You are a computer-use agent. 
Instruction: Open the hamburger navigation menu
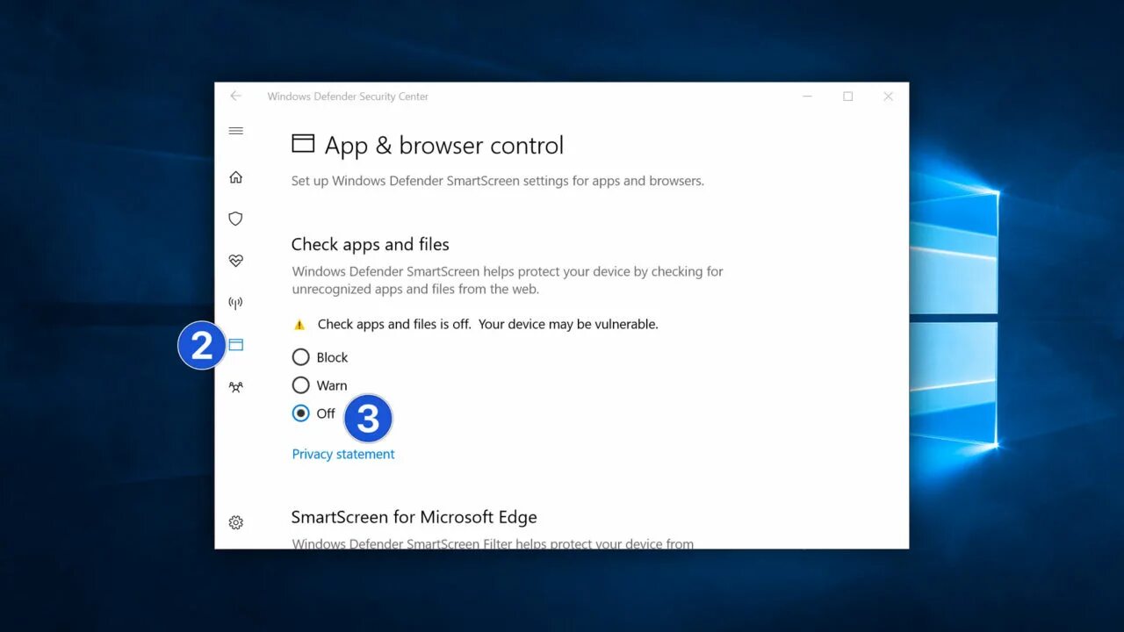[235, 131]
